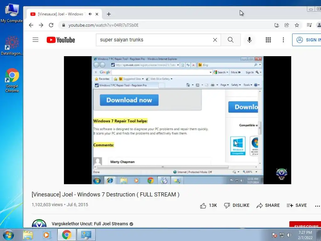321x241 pixels.
Task: Click the browser forward arrow
Action: pyautogui.click(x=41, y=25)
